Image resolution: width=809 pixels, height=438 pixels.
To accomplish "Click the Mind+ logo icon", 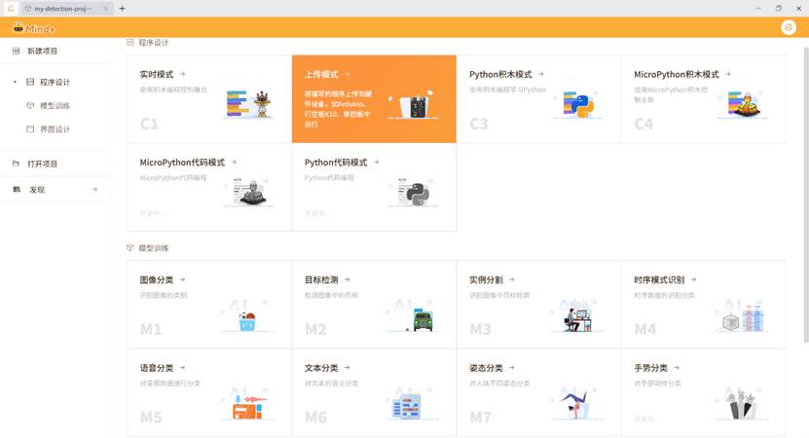I will point(18,27).
